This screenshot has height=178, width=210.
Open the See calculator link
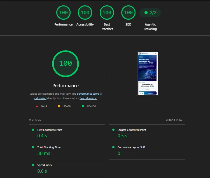click(88, 98)
